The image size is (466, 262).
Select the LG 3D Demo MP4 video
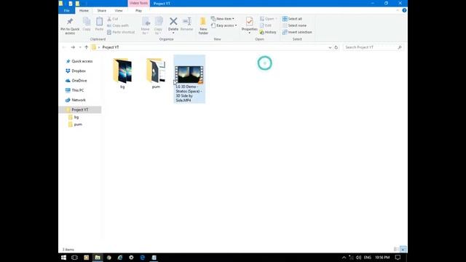[189, 79]
